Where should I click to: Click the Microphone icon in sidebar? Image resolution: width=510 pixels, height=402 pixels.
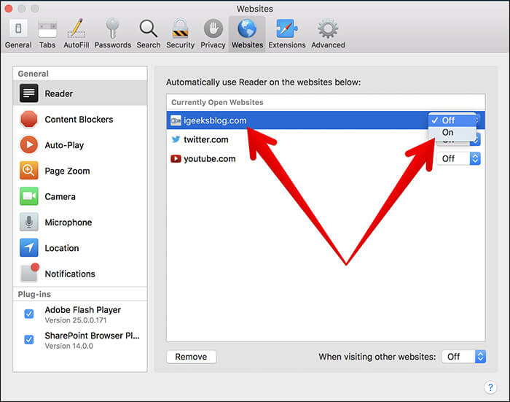click(x=28, y=222)
